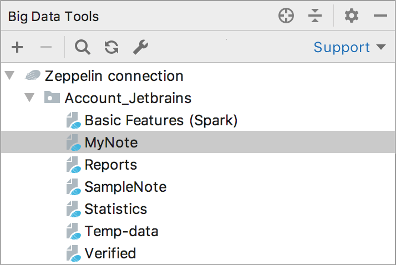Collapse the Zeppelin connection node
The image size is (396, 265).
pyautogui.click(x=9, y=76)
